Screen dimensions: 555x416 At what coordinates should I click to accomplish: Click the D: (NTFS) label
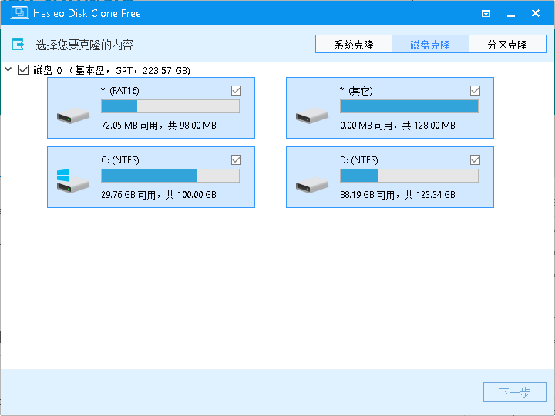pos(359,160)
